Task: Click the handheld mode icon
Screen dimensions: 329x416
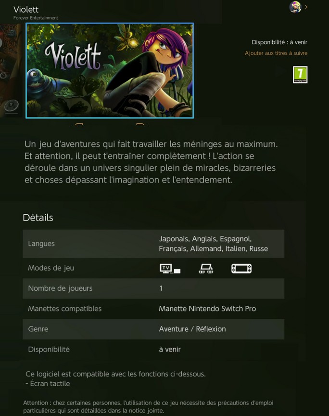Action: 241,269
